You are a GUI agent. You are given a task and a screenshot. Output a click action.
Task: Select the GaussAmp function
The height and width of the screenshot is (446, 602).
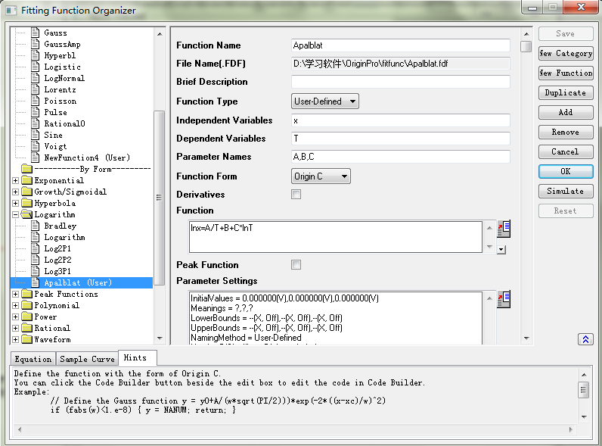coord(62,44)
